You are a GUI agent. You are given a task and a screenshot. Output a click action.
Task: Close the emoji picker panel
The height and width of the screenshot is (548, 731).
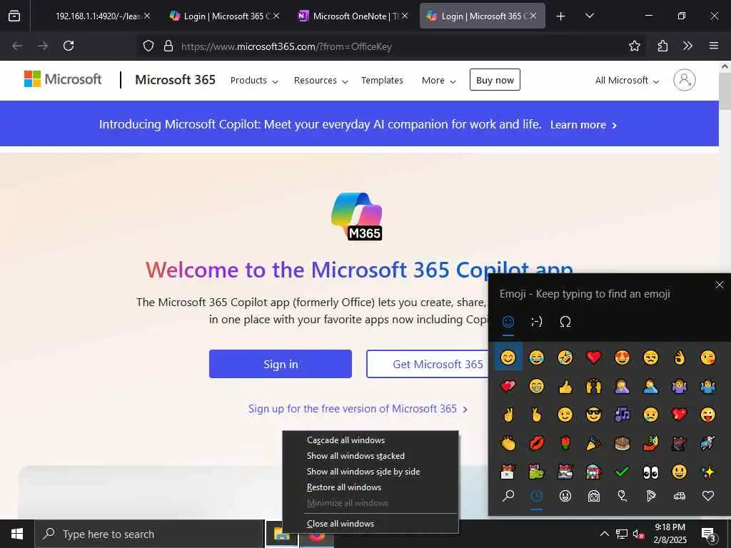pos(720,285)
